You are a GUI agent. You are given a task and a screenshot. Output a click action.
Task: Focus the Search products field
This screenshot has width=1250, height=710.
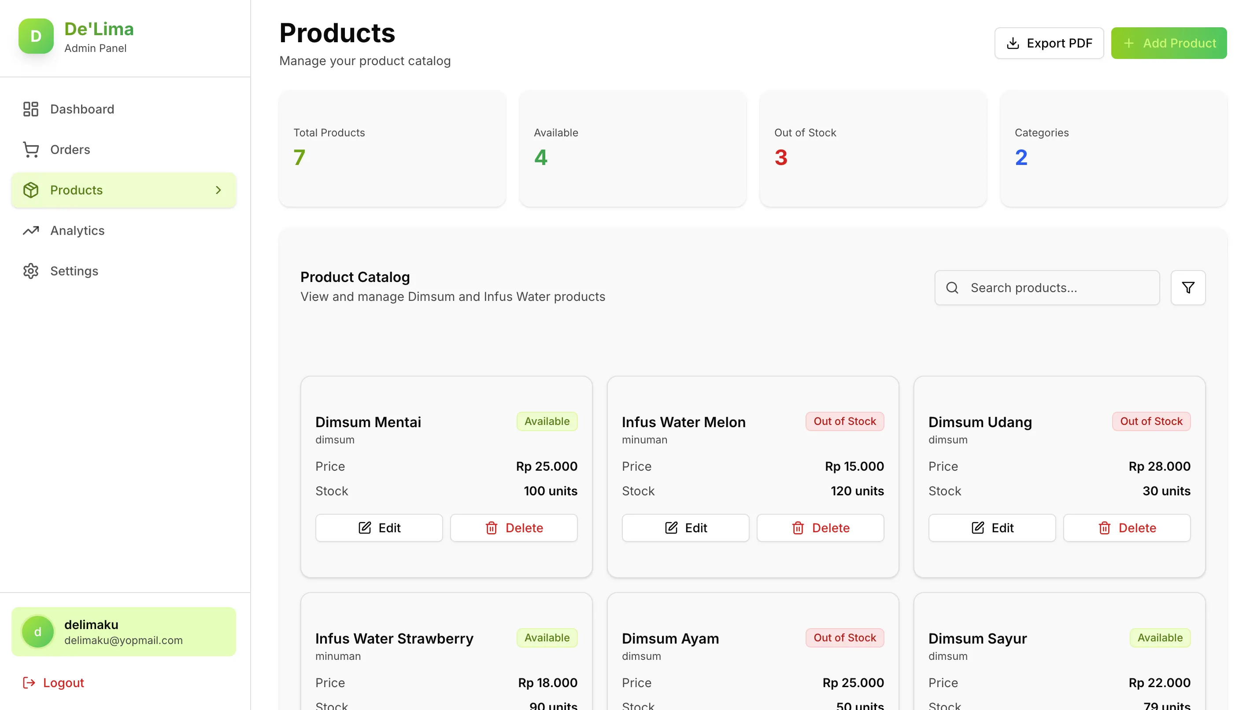point(1047,288)
